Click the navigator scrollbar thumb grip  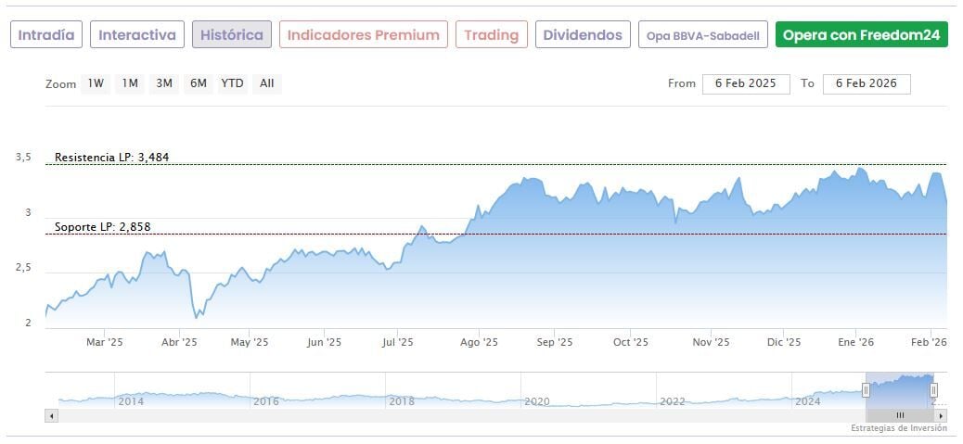(899, 415)
